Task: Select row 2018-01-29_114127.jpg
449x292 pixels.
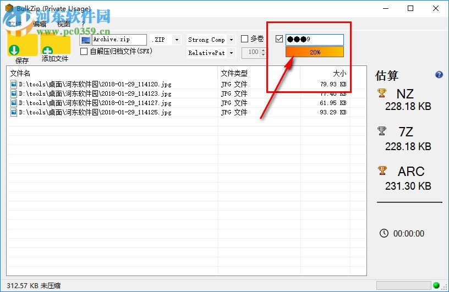Action: pos(186,103)
